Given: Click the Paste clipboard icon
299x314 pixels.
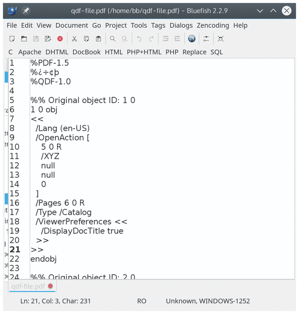Looking at the screenshot, I should click(x=98, y=39).
